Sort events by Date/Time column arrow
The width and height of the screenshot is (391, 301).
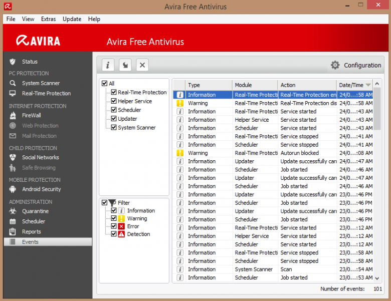[368, 85]
